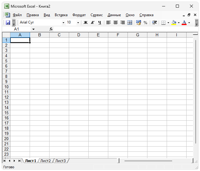Viewport: 200px width, 171px height.
Task: Select column G header
Action: click(x=138, y=35)
